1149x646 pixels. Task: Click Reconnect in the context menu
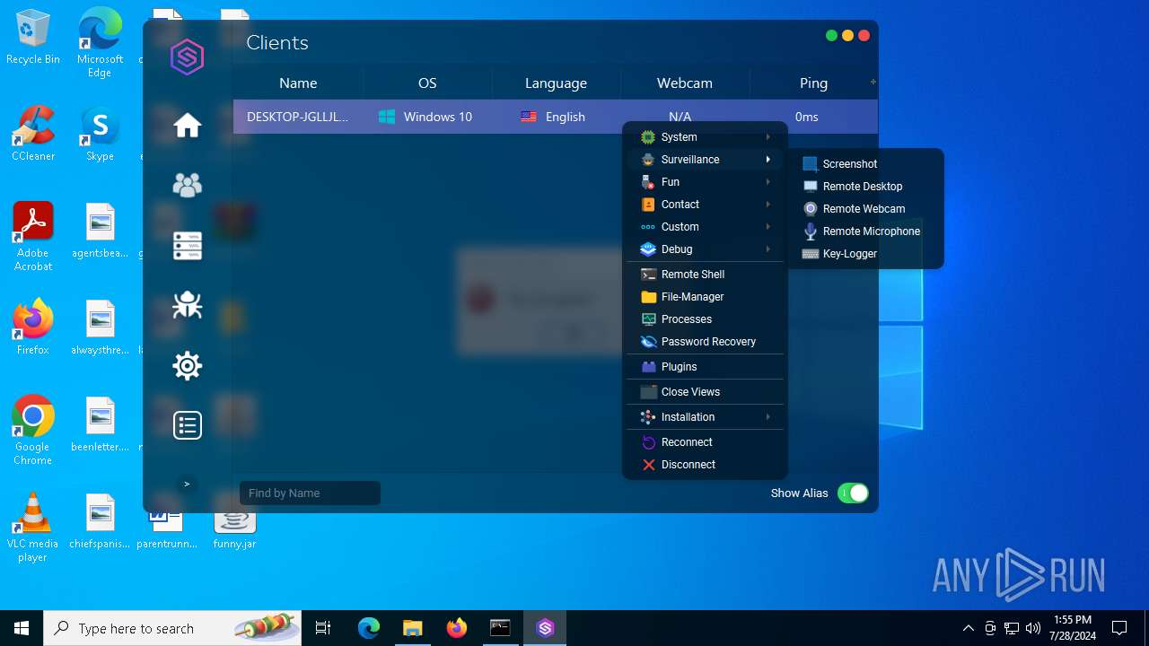click(x=705, y=442)
